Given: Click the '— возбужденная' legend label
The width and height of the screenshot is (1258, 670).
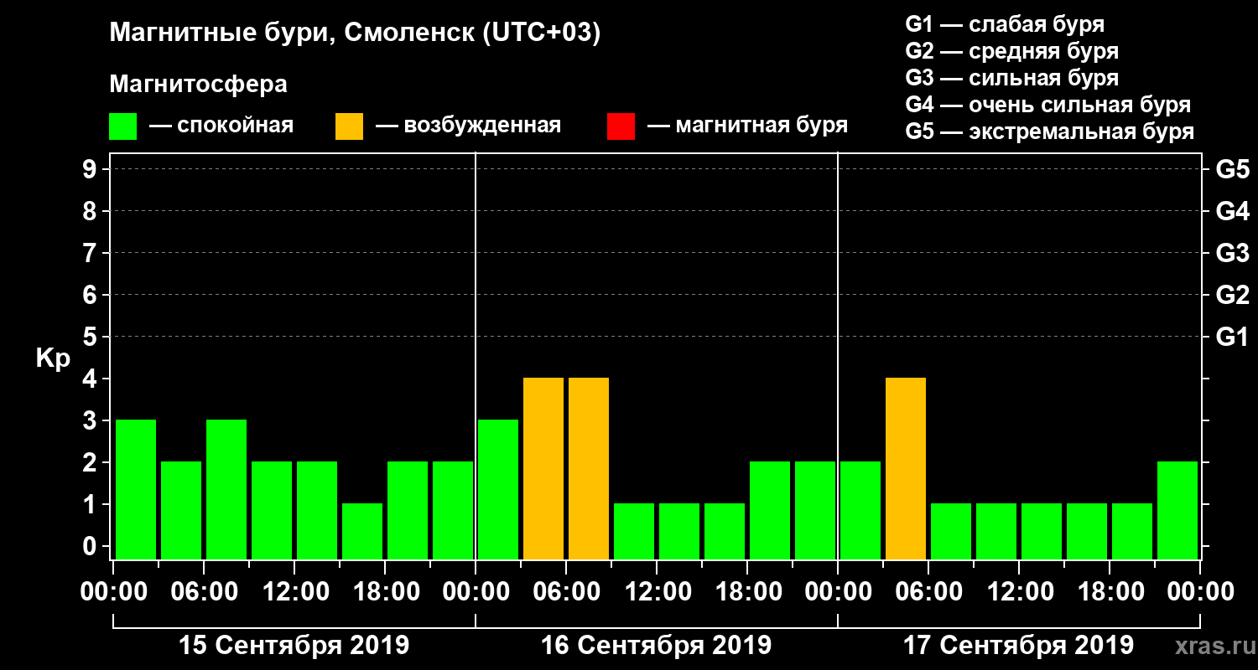Looking at the screenshot, I should click(468, 126).
